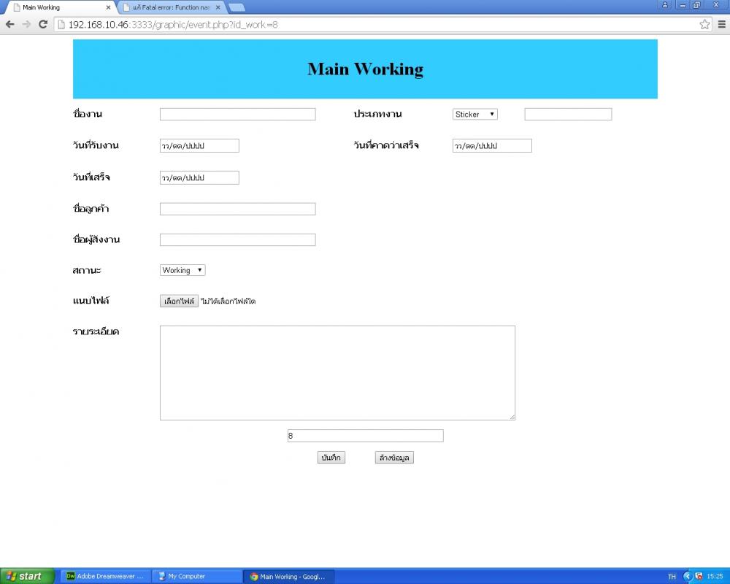Click the field containing 8
The image size is (730, 584).
366,435
